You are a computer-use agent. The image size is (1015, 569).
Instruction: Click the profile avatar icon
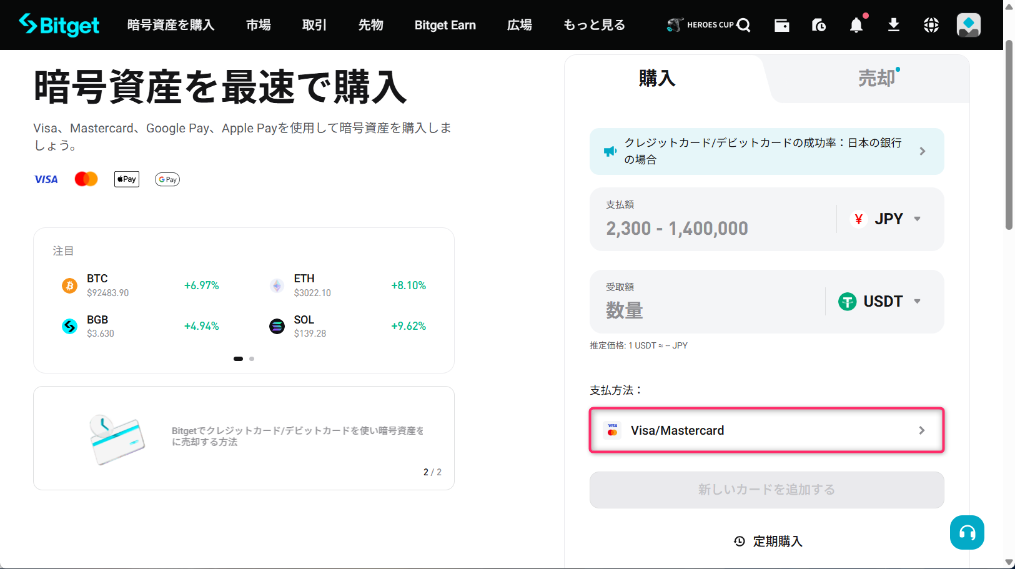tap(968, 25)
